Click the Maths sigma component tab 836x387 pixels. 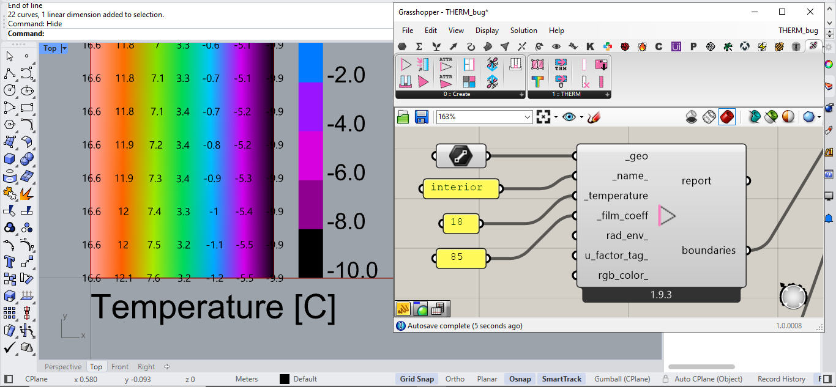tap(419, 46)
